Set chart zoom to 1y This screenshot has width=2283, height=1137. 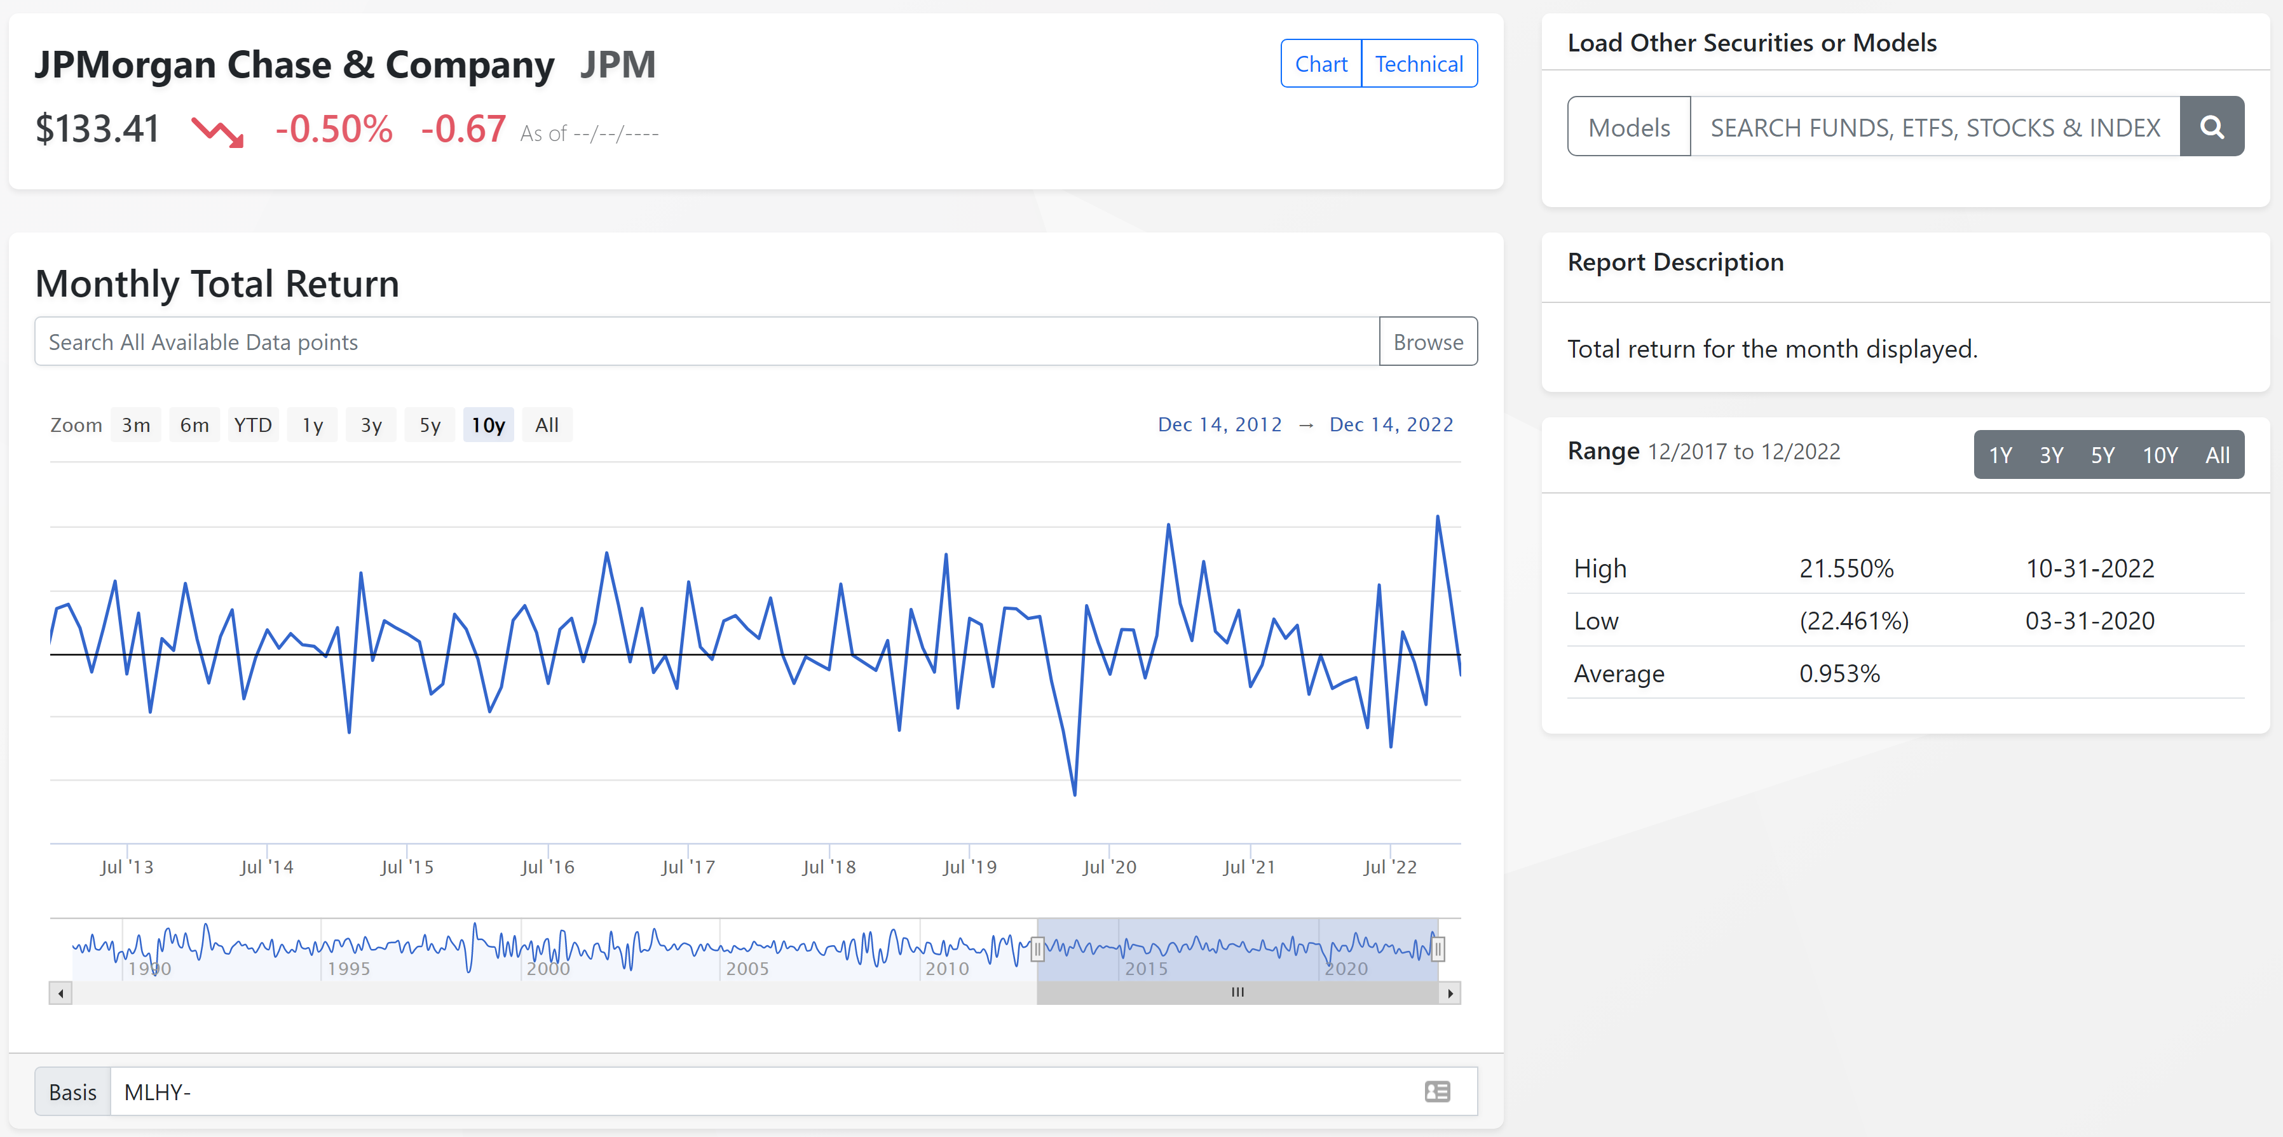pyautogui.click(x=312, y=425)
